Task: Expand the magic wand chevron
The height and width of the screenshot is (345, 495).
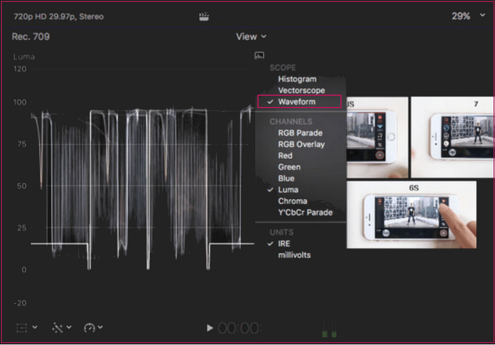Action: (69, 327)
